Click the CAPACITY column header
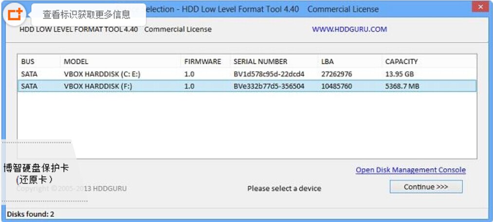The width and height of the screenshot is (493, 222). coord(429,61)
